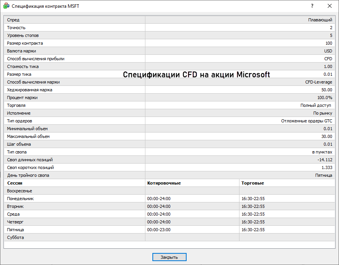
Task: Click the Отложенные ордеры GTC value
Action: pos(306,121)
